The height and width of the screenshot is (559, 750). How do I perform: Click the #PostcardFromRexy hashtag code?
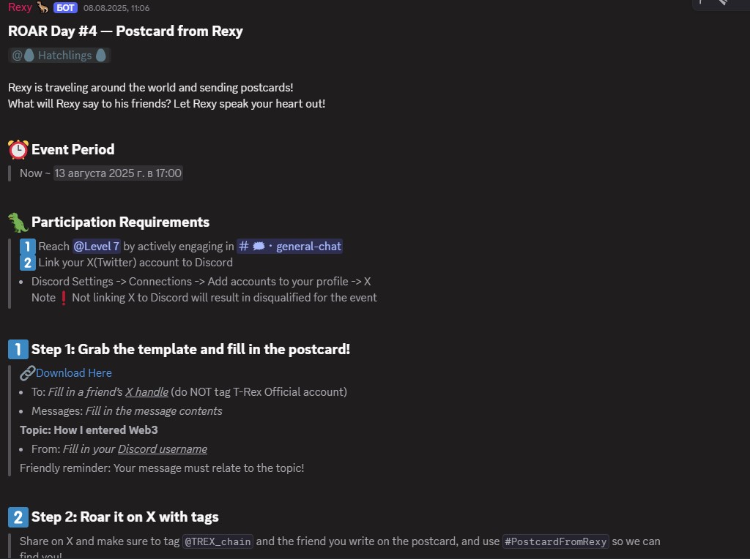click(556, 542)
